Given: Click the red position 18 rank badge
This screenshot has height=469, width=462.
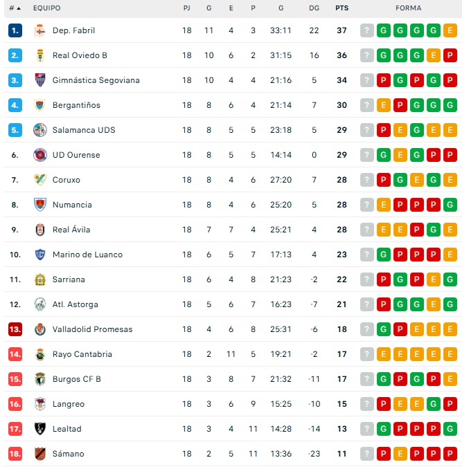Looking at the screenshot, I should 15,454.
